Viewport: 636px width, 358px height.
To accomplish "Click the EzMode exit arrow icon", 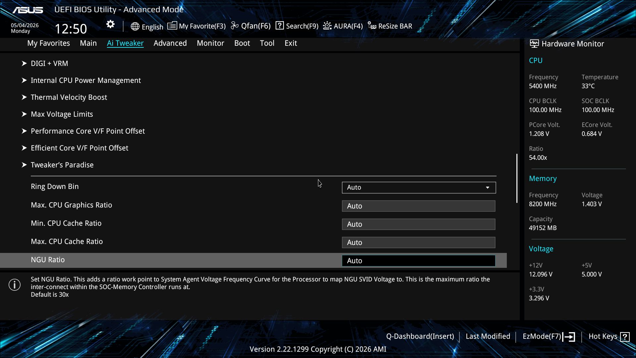I will (x=569, y=337).
